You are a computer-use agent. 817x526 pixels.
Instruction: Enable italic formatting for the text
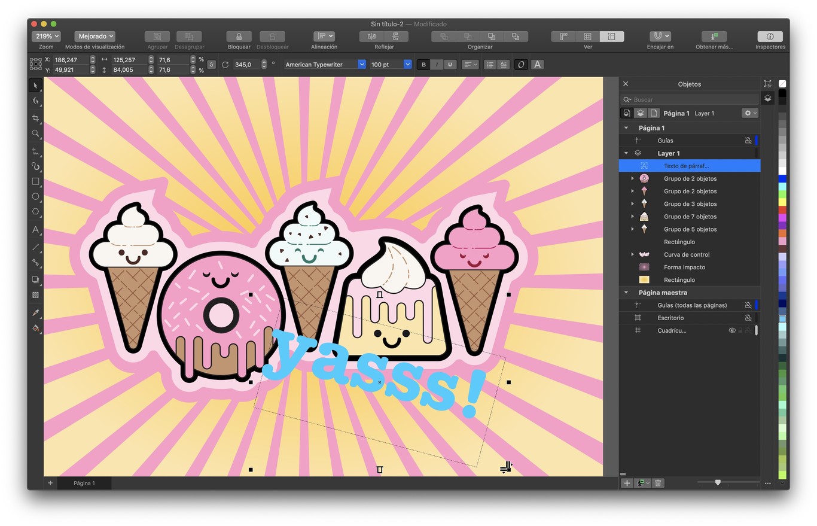click(436, 64)
